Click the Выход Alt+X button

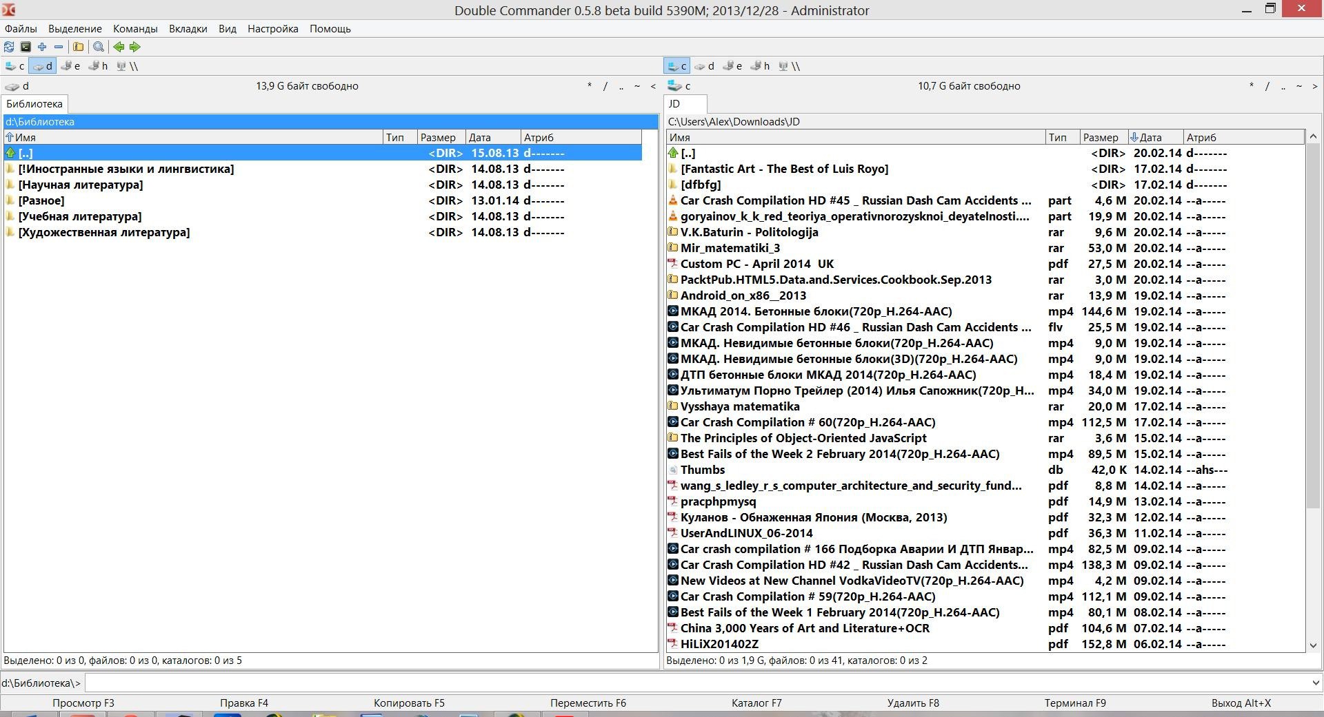point(1241,703)
